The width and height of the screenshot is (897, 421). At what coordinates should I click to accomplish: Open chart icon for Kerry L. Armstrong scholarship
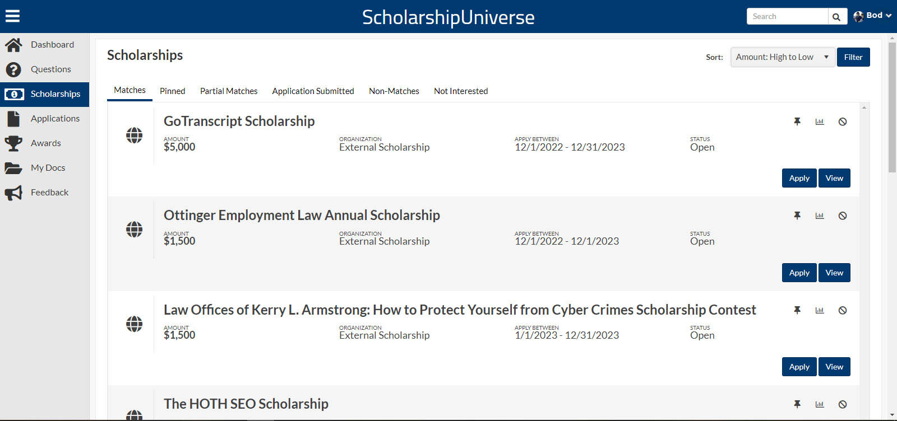820,310
